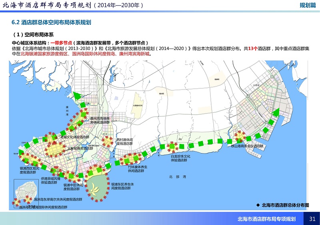Click the red 一带多节点 text
Viewport: 320px width, 225px height.
[61, 42]
